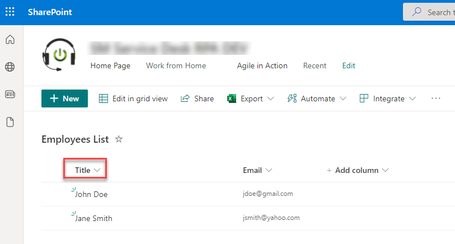The height and width of the screenshot is (244, 455).
Task: Click the Employees List heading
Action: click(x=75, y=139)
